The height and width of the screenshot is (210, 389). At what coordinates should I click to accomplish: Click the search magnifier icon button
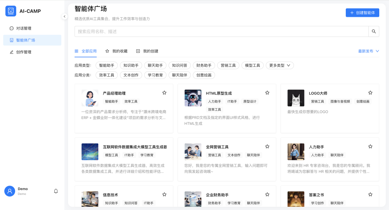coord(374,31)
